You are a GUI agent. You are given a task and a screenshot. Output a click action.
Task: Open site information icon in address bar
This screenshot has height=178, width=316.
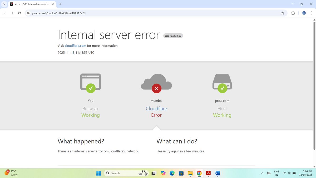pos(28,13)
